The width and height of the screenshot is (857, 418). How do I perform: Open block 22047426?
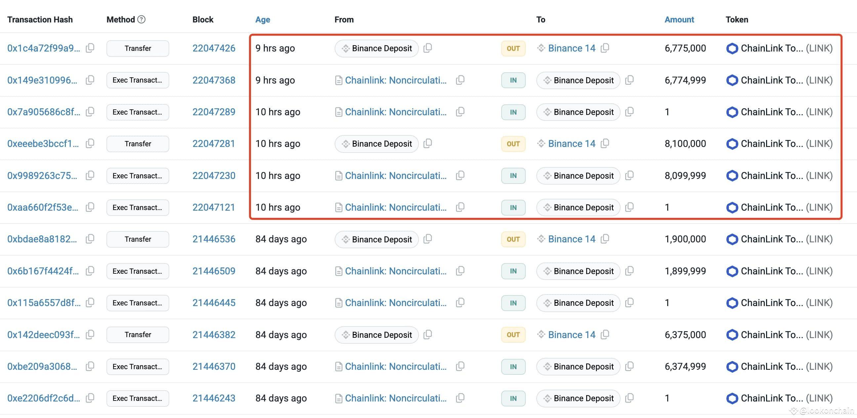(x=214, y=48)
